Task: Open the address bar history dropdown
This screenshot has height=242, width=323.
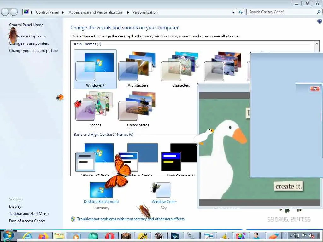Action: (x=233, y=12)
